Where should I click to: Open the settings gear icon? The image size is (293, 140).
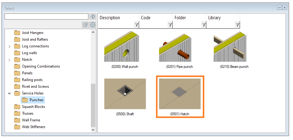[x=92, y=25]
